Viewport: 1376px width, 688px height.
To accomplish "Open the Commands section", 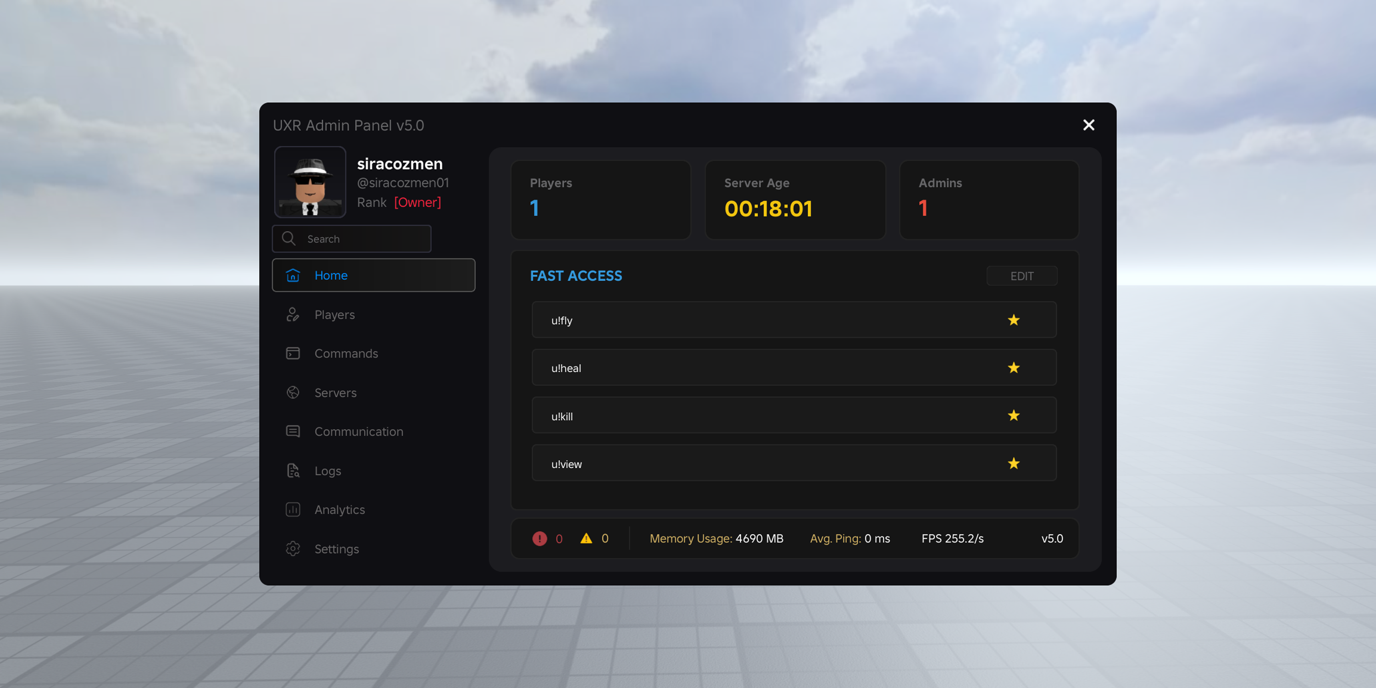I will tap(373, 354).
